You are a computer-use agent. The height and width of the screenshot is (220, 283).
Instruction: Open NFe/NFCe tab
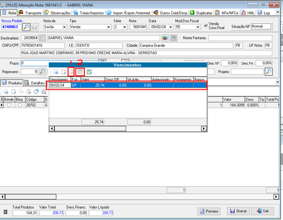click(x=227, y=13)
